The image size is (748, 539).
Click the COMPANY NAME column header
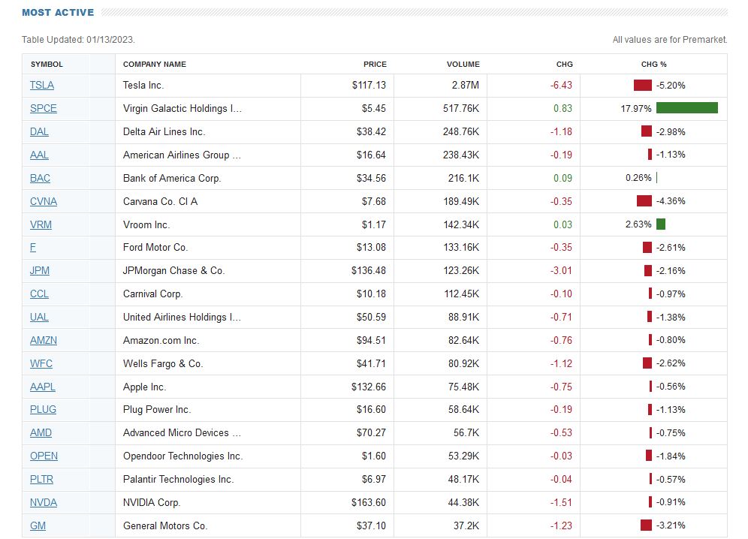click(x=156, y=64)
